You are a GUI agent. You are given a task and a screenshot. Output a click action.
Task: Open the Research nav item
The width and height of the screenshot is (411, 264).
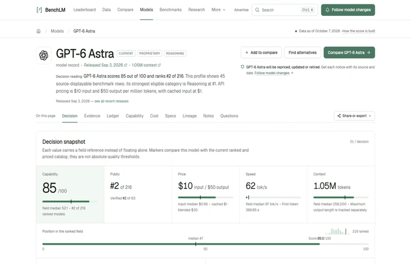coord(197,10)
